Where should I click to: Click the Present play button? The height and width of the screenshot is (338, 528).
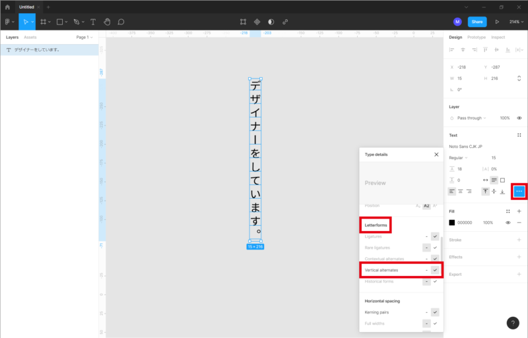tap(497, 22)
